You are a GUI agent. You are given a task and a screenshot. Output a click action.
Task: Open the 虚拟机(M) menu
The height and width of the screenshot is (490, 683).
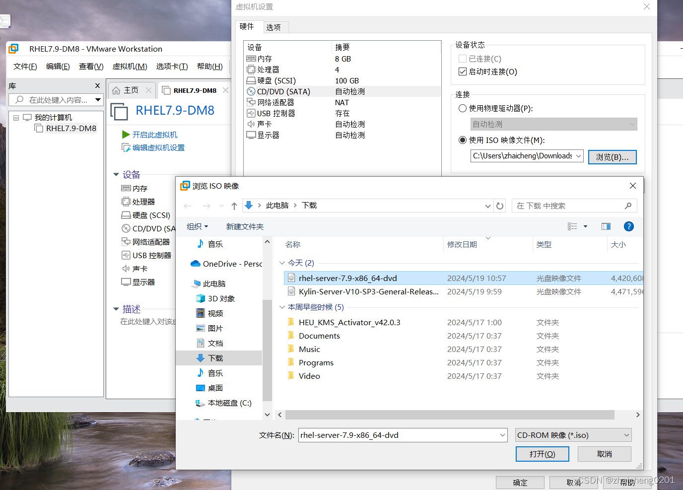(x=130, y=67)
